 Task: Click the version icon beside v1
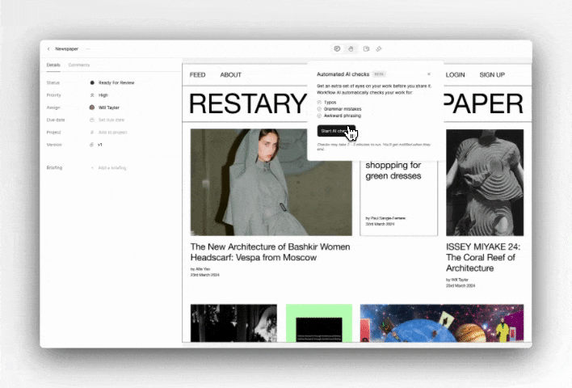[x=92, y=145]
